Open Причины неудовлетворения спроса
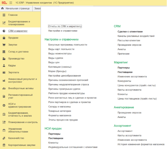 (69, 85)
